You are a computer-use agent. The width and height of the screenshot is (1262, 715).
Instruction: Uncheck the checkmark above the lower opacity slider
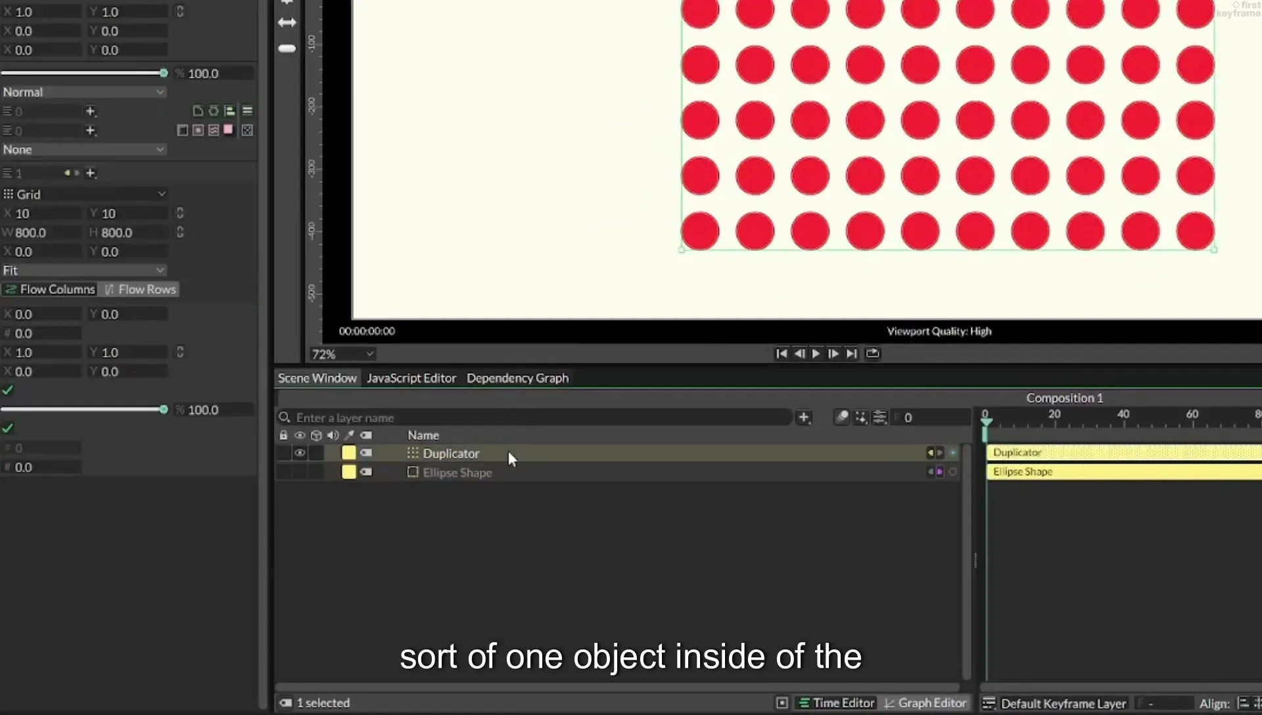point(8,390)
